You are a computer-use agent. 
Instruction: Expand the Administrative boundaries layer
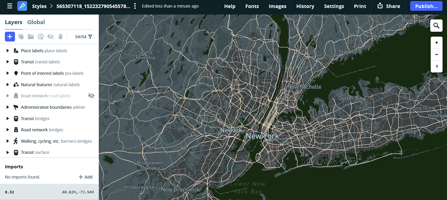[7, 107]
